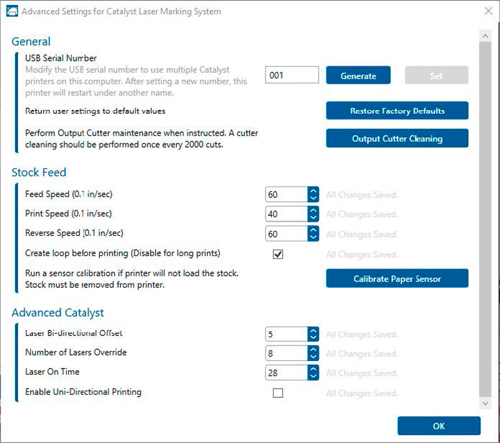Image resolution: width=500 pixels, height=443 pixels.
Task: Uncheck Create loop before printing checkbox
Action: point(277,254)
